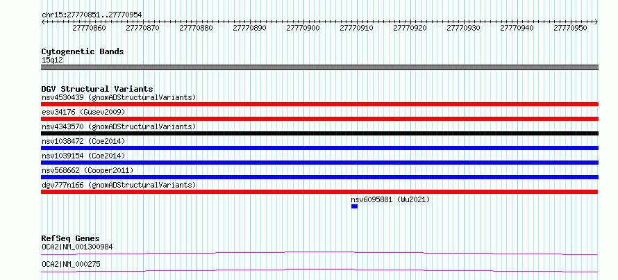Click ruler position 27770910
The height and width of the screenshot is (280, 618).
click(357, 28)
